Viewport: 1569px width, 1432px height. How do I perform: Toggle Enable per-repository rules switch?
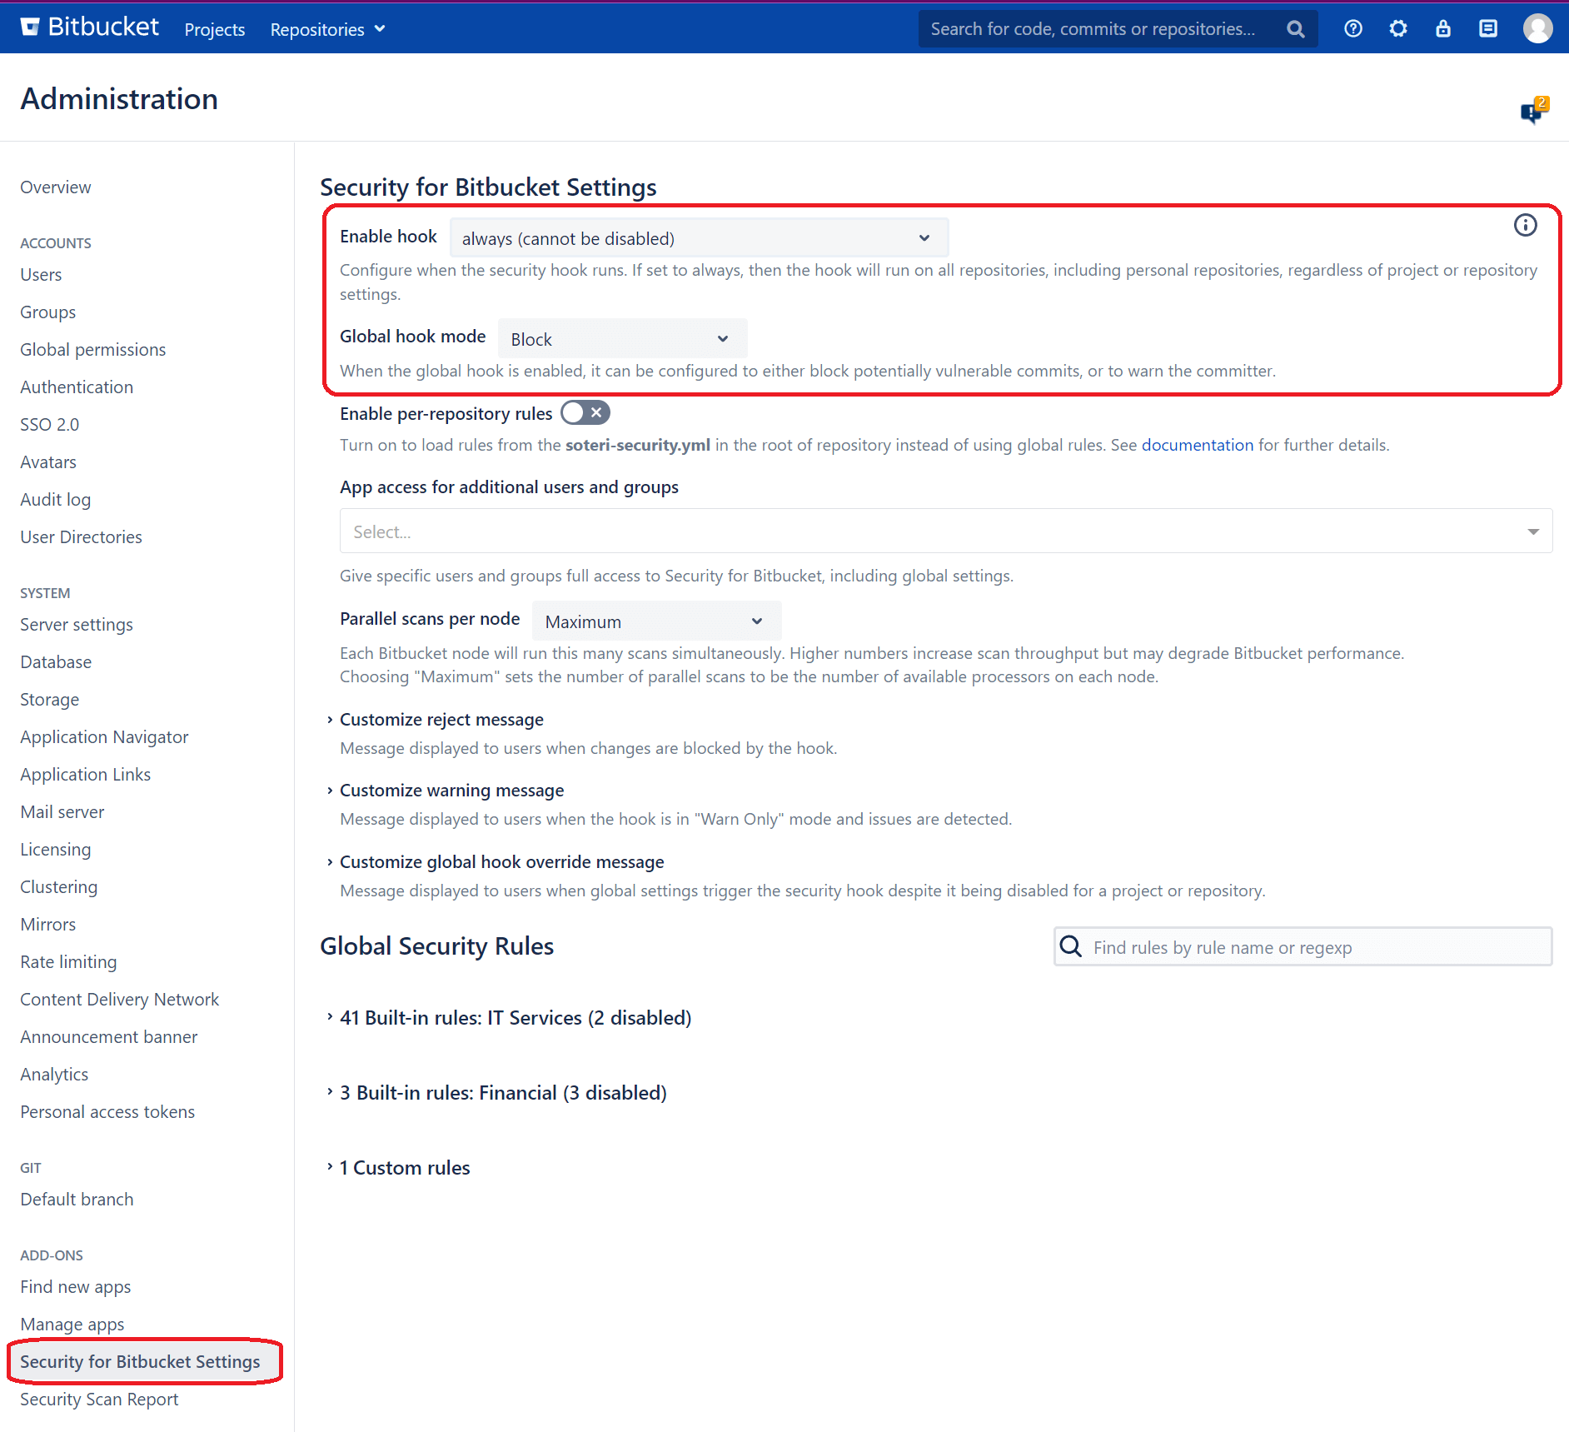[x=585, y=413]
